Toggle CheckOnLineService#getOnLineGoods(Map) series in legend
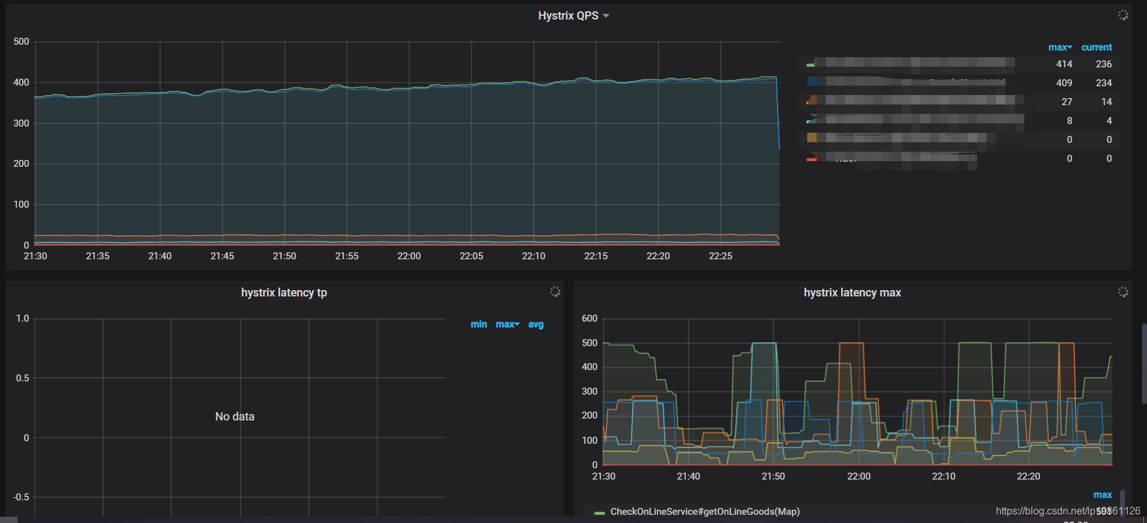 pos(705,512)
